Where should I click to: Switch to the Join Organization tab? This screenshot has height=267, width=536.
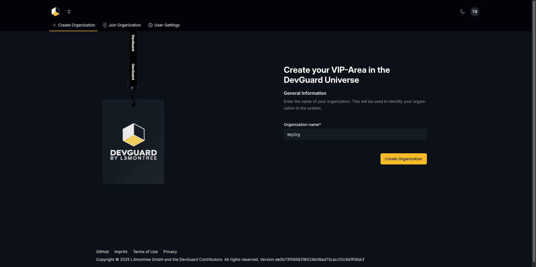[121, 25]
